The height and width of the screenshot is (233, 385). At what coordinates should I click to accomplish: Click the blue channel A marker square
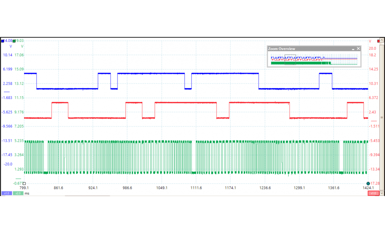pyautogui.click(x=3, y=41)
